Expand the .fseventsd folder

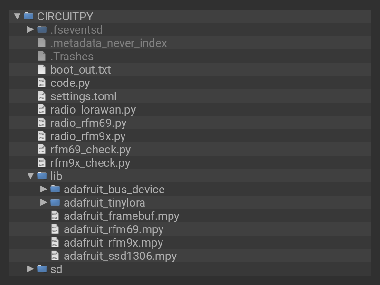[x=30, y=29]
